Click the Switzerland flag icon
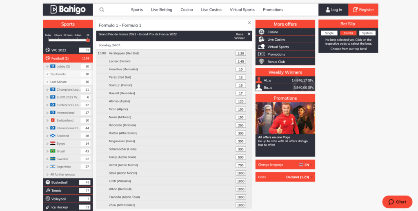This screenshot has height=211, width=418. 53,120
